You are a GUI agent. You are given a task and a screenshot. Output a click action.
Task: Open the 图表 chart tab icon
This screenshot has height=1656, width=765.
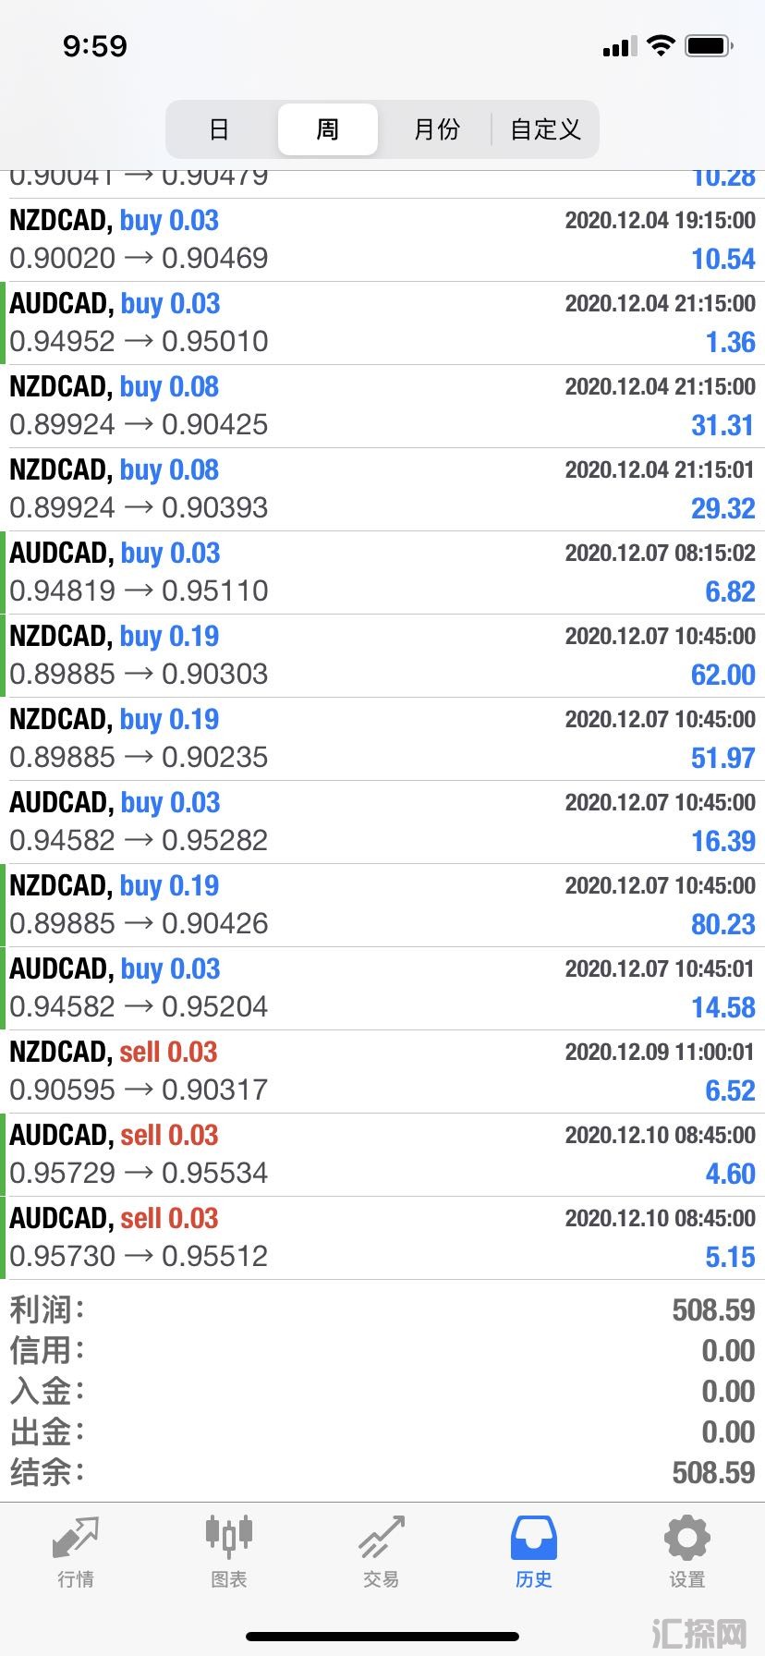tap(228, 1536)
